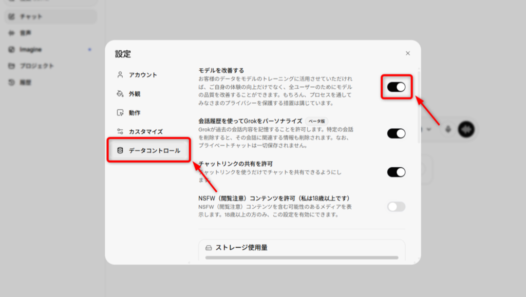Click the cursor icon beside 動作

pos(120,112)
